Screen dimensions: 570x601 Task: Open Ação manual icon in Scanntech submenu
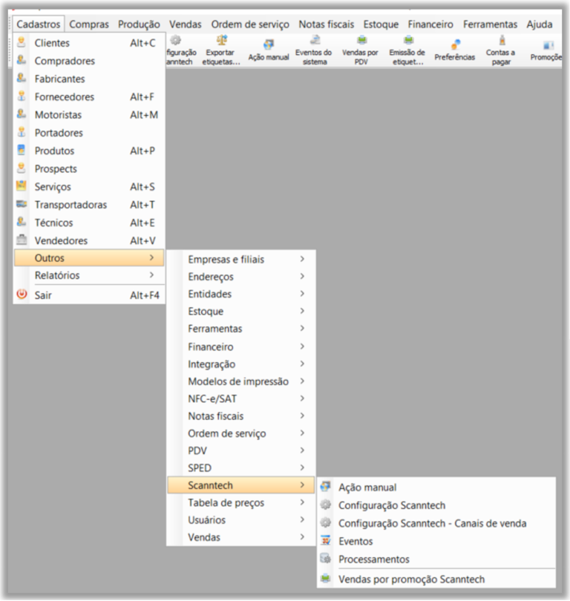[325, 487]
